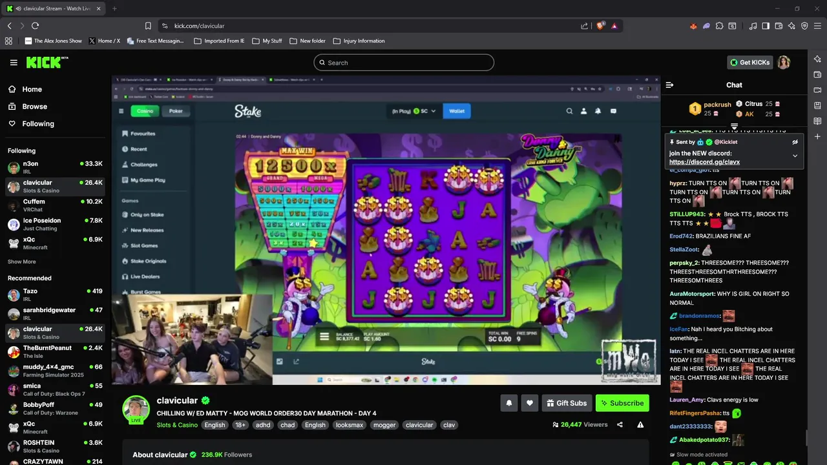The width and height of the screenshot is (827, 465).
Task: Share page from address bar
Action: pos(585,26)
